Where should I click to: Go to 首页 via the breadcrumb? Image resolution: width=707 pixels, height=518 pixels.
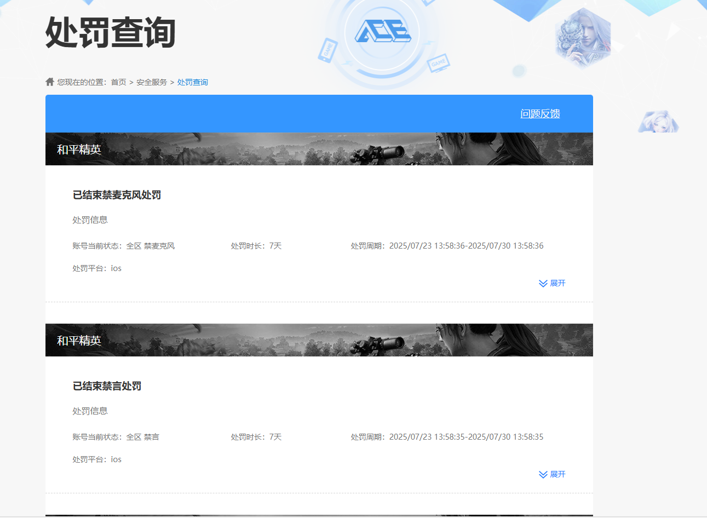[118, 82]
